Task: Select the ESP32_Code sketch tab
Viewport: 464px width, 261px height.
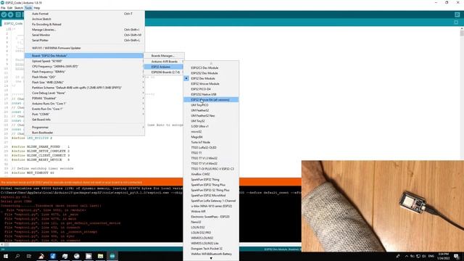Action: (13, 23)
